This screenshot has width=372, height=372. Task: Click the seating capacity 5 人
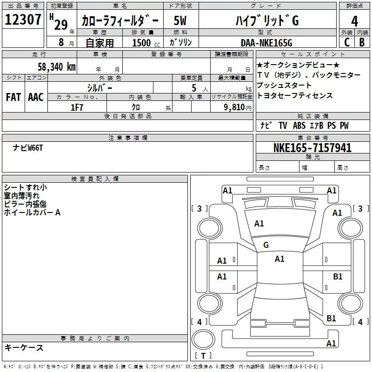coord(200,88)
